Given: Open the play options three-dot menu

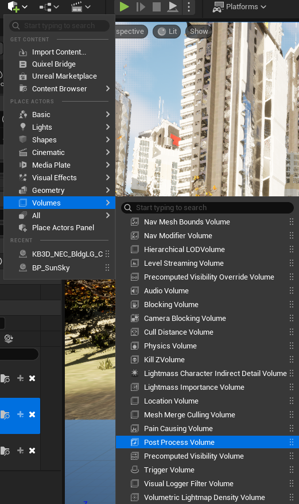Looking at the screenshot, I should (x=189, y=7).
